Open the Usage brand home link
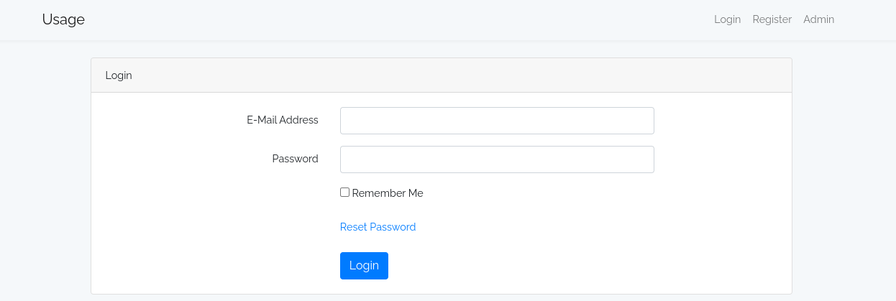Image resolution: width=896 pixels, height=301 pixels. click(63, 19)
